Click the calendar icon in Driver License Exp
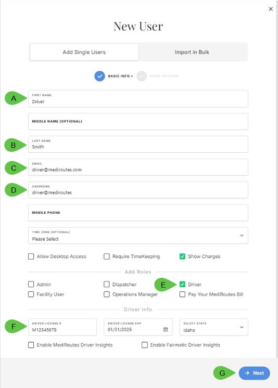278x388 pixels. 166,329
